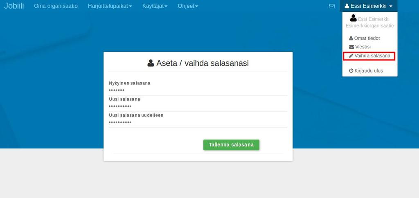This screenshot has height=198, width=419.
Task: Focus the Uusi salasana input field
Action: click(198, 107)
